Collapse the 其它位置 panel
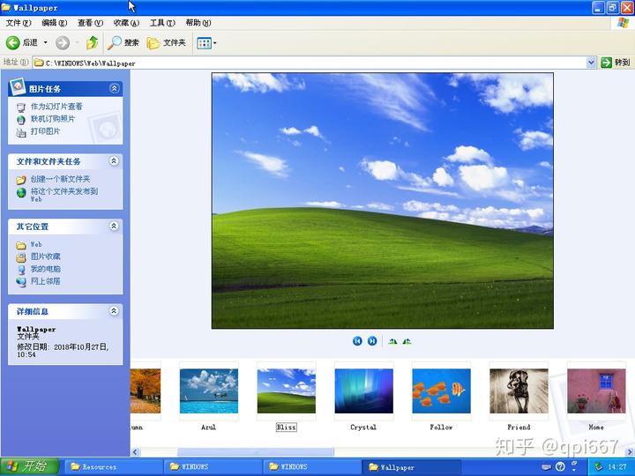 coord(114,226)
